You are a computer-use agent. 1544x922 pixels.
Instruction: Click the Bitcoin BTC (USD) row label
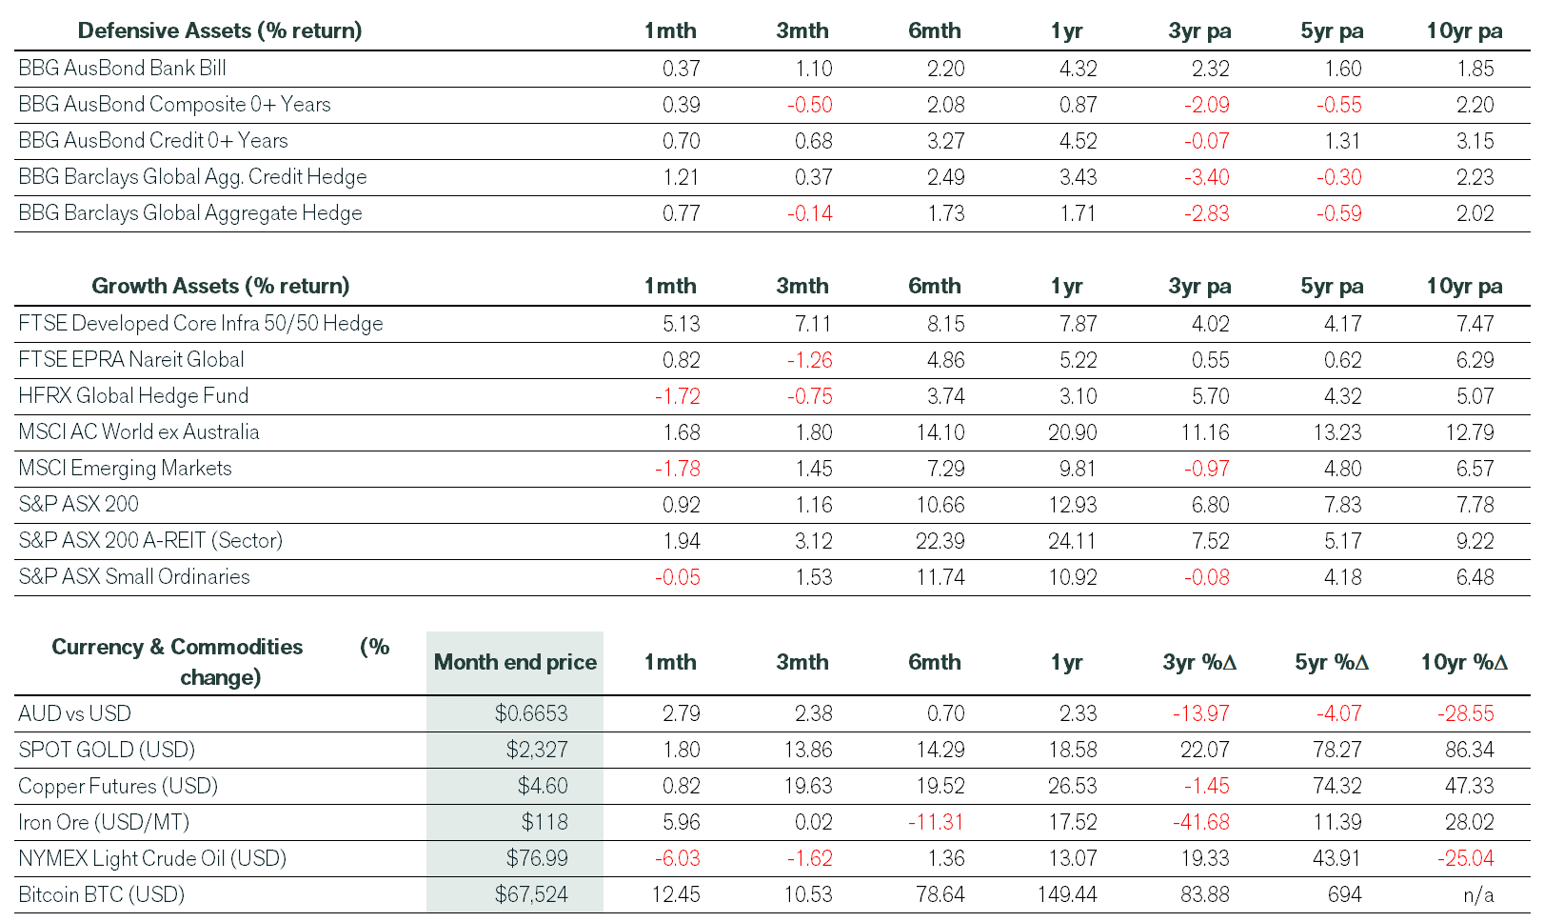tap(102, 895)
